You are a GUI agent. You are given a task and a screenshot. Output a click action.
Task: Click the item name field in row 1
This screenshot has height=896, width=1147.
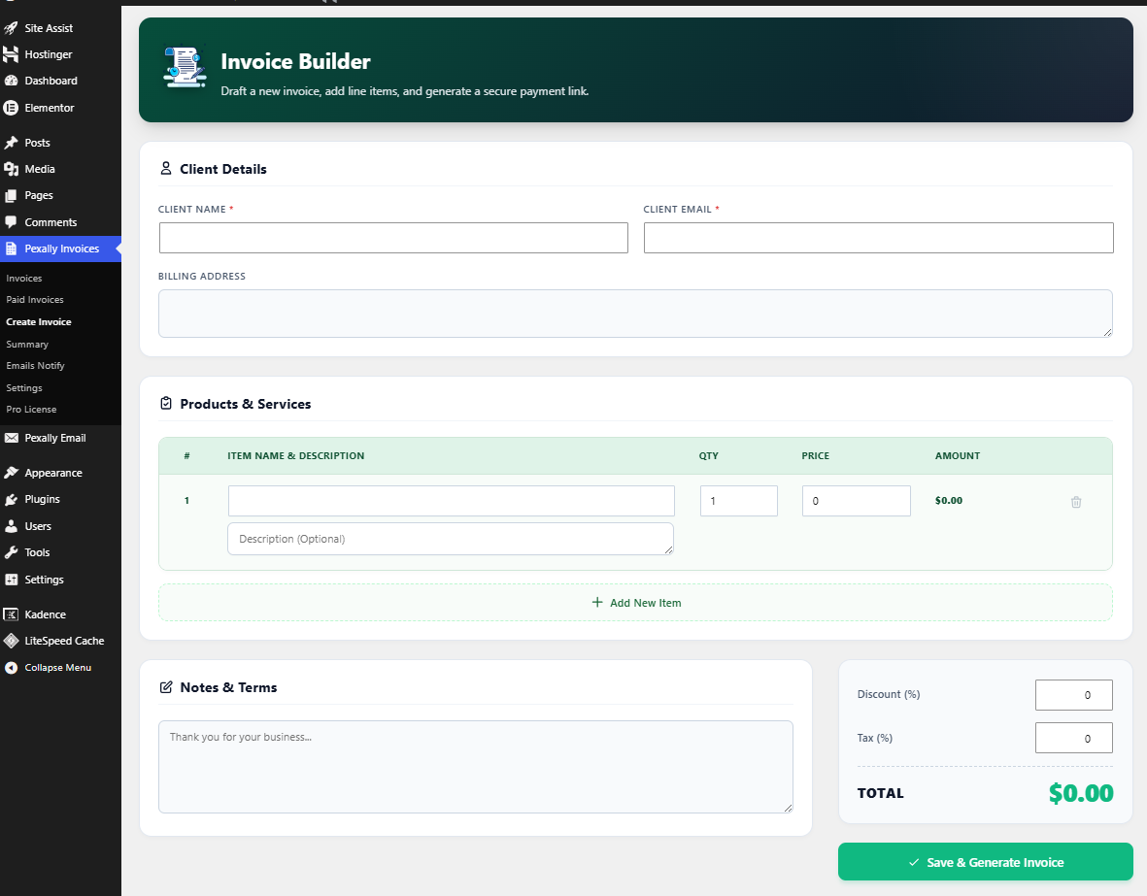452,501
